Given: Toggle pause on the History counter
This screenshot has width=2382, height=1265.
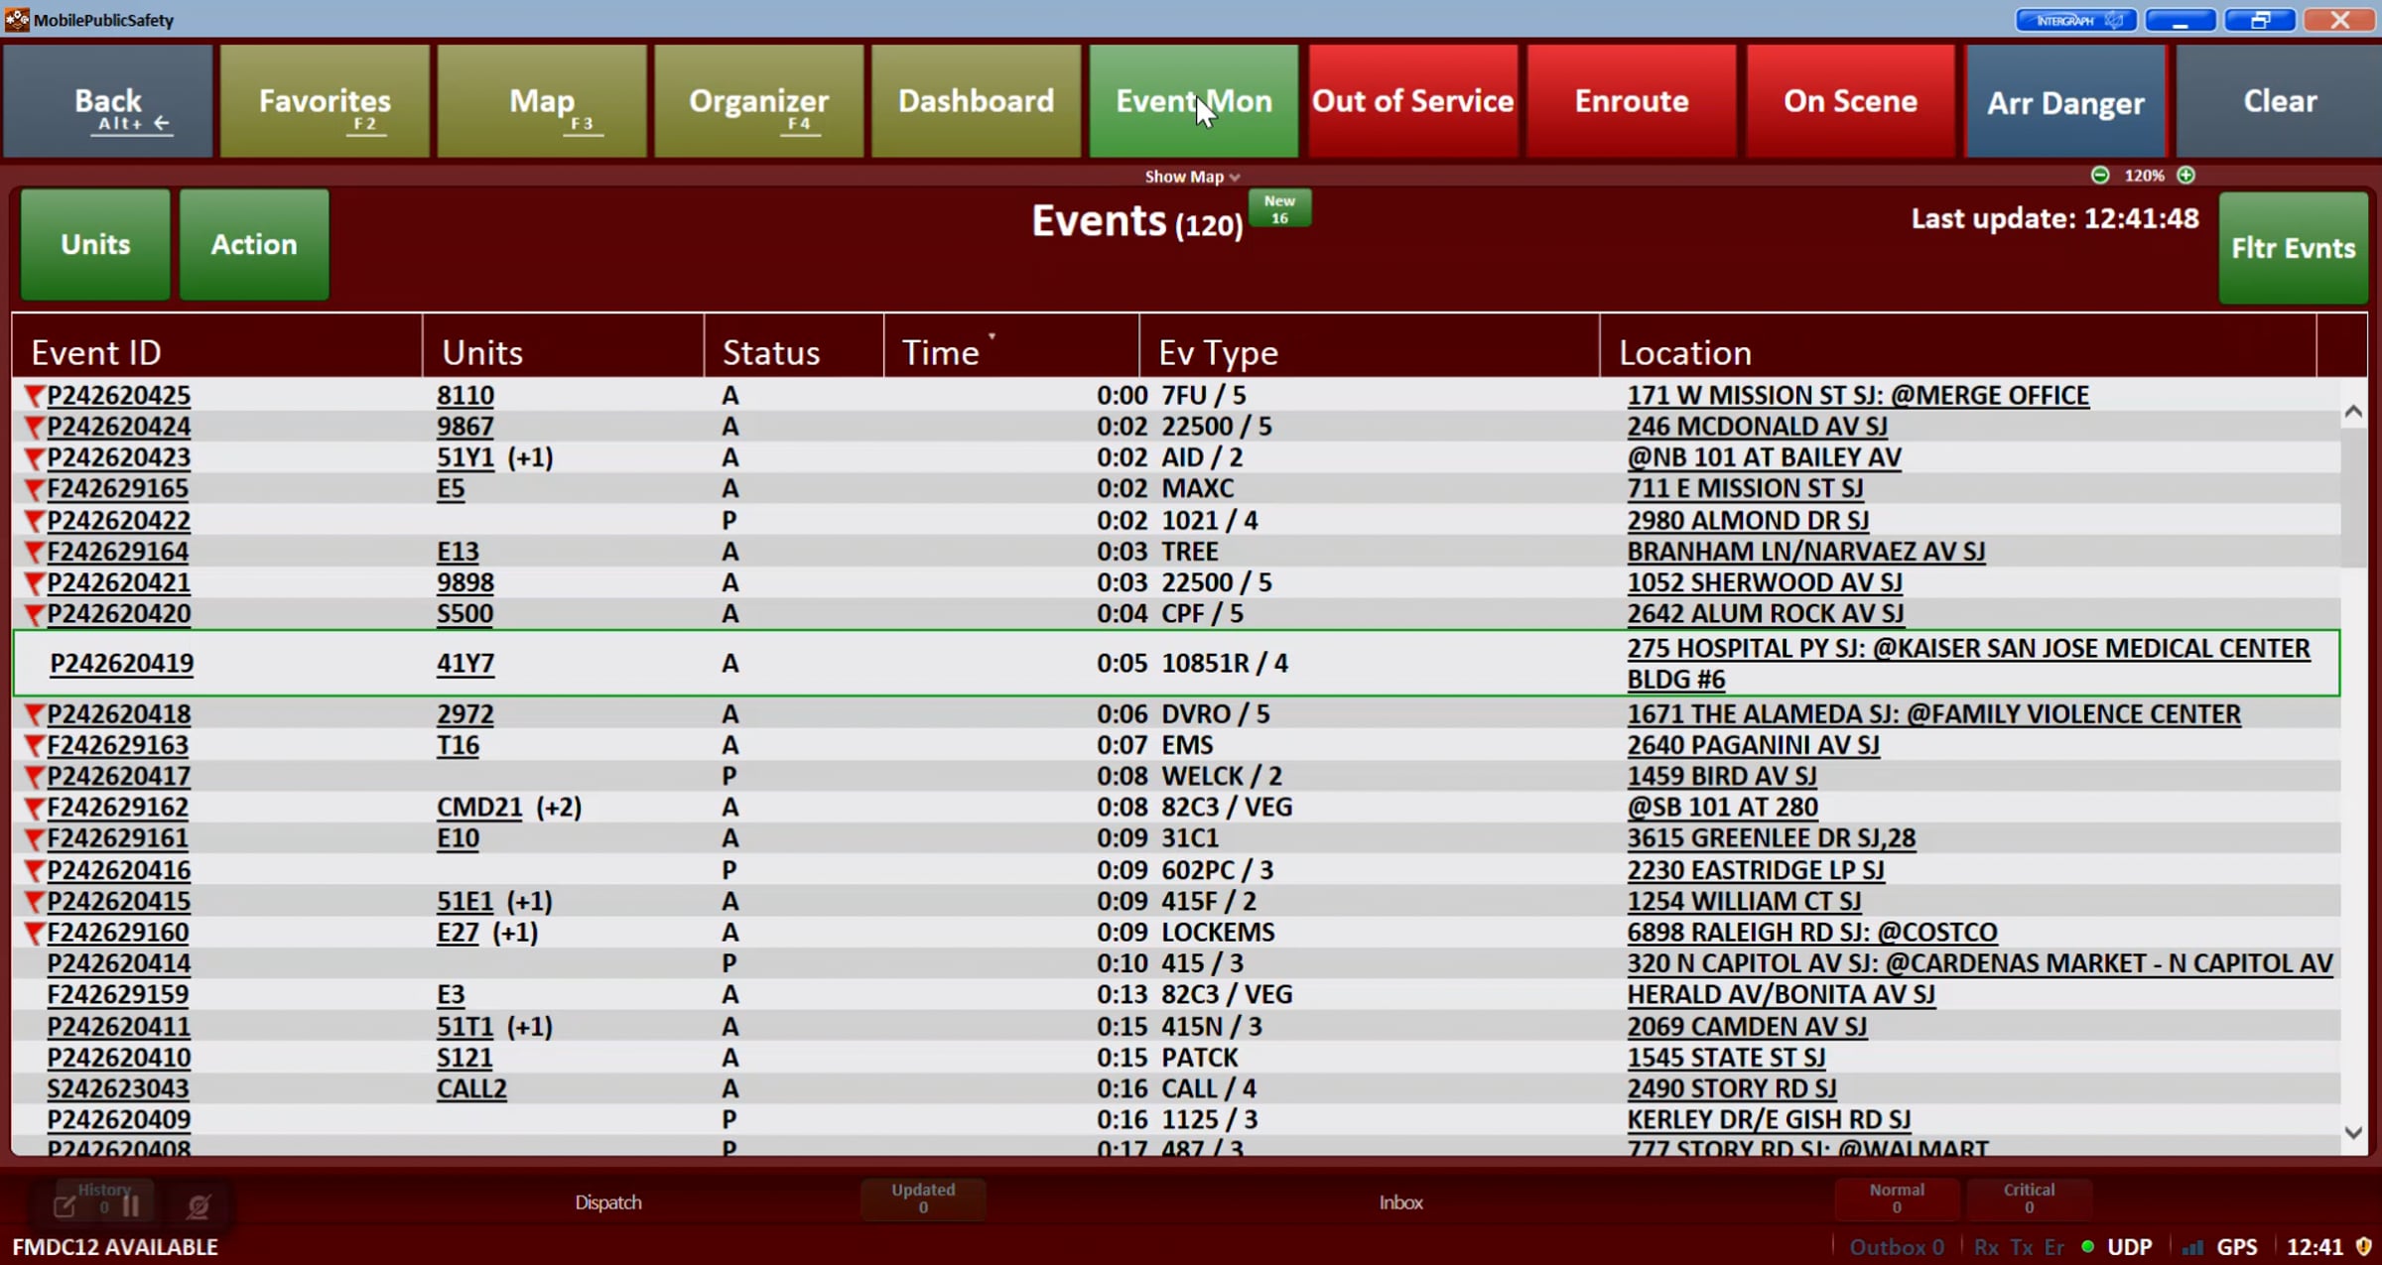Looking at the screenshot, I should [131, 1205].
